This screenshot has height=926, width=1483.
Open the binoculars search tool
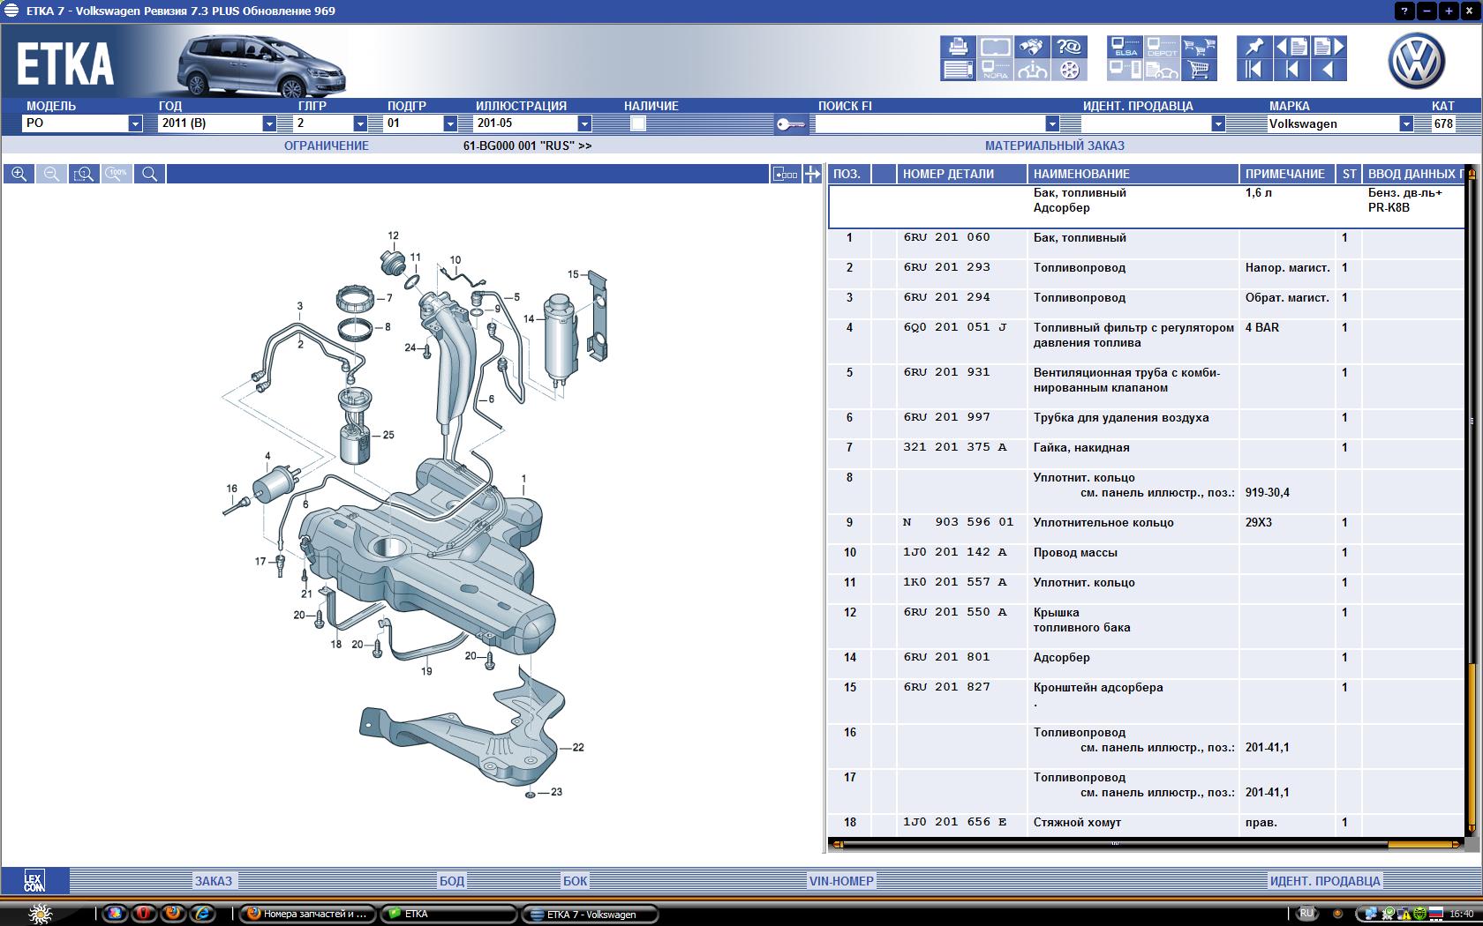point(1031,47)
